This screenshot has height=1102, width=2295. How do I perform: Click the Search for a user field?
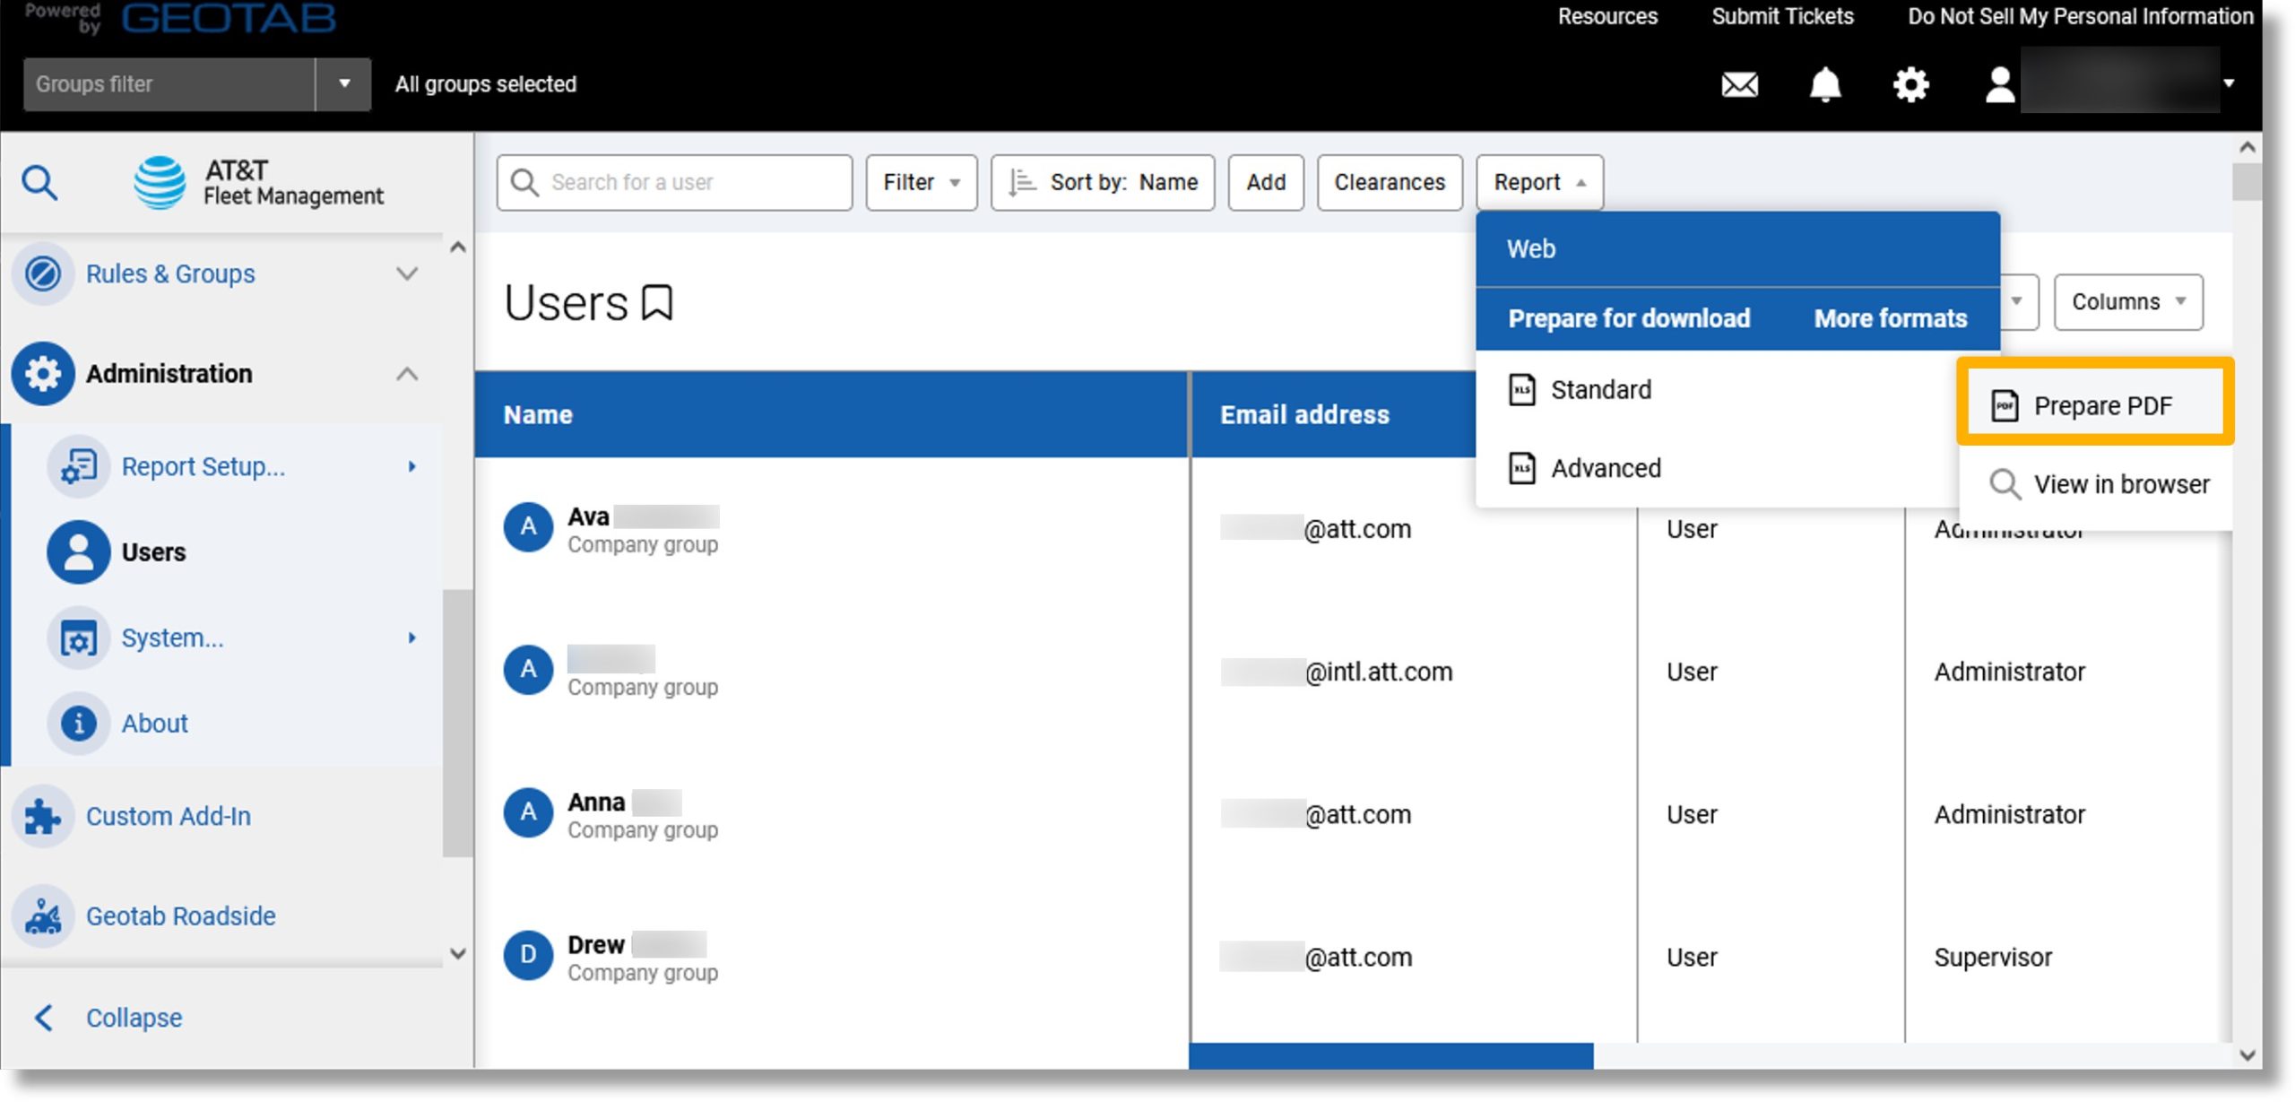[x=674, y=183]
